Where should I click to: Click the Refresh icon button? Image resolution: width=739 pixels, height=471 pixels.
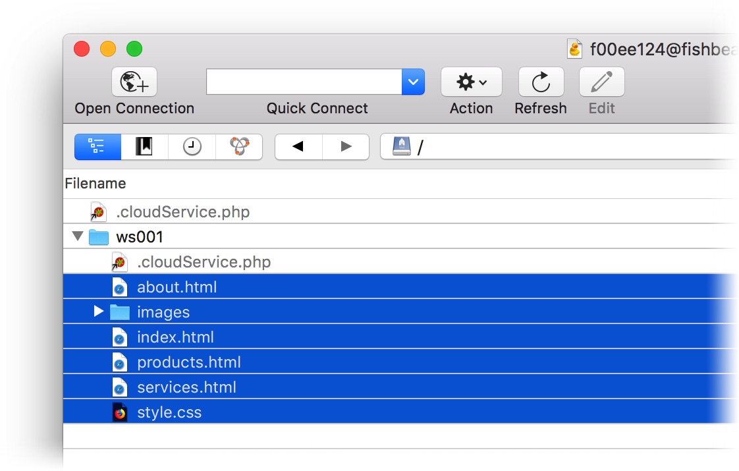point(541,82)
